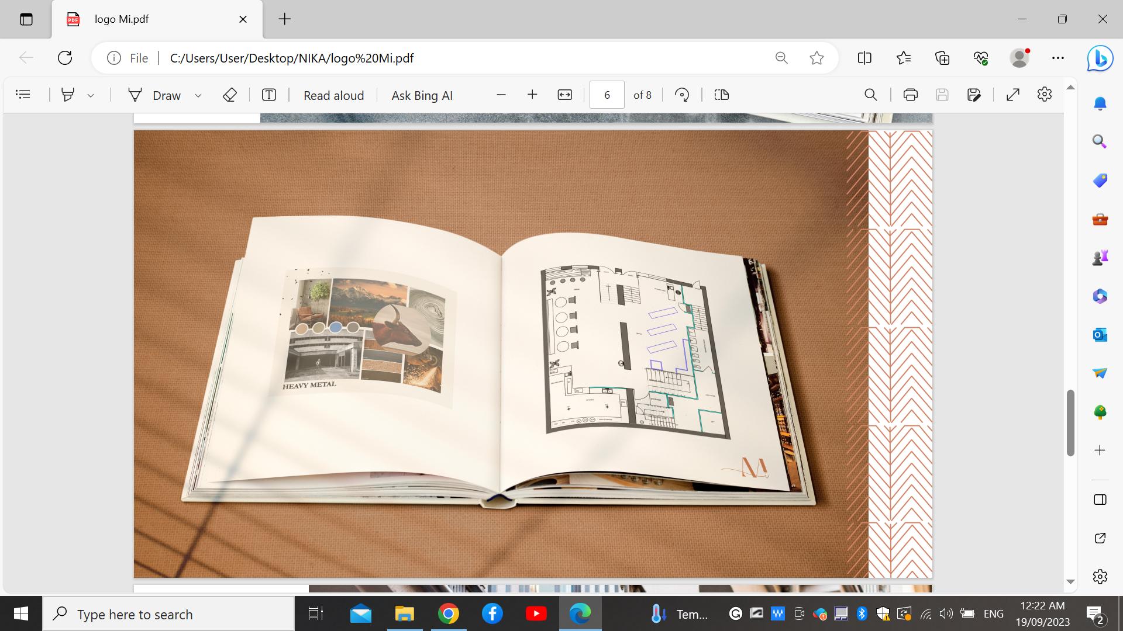Rotate the PDF page
Screen dimensions: 1123x631
tap(682, 95)
